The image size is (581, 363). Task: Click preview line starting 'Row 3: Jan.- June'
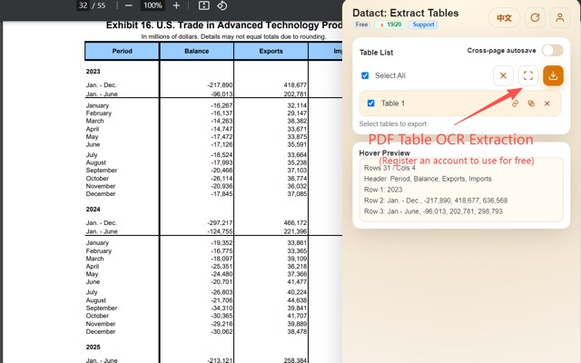click(433, 211)
